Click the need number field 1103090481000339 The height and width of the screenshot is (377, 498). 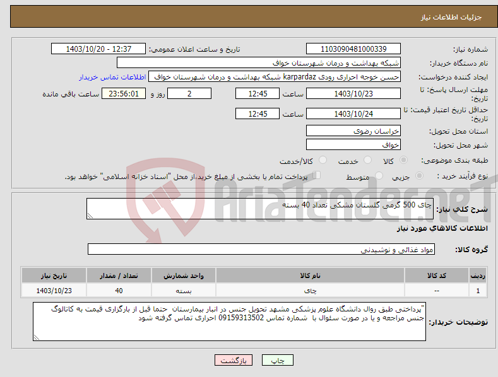click(353, 49)
